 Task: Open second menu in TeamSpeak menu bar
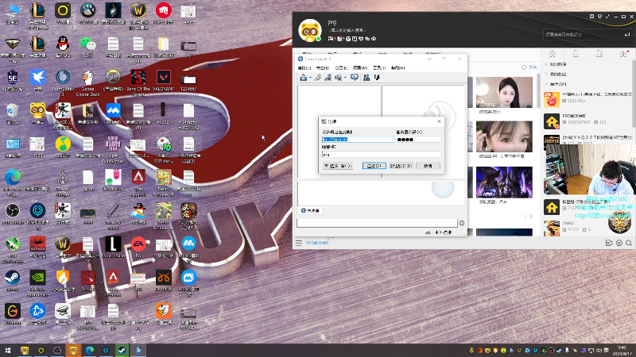coord(323,67)
